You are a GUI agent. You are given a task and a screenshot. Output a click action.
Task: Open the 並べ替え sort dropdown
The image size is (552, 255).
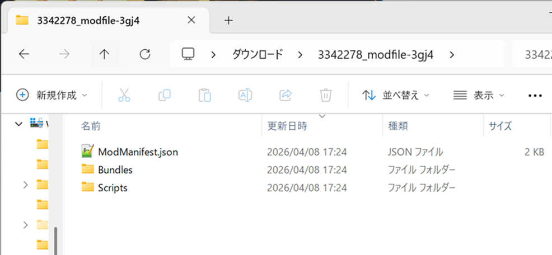click(x=395, y=95)
